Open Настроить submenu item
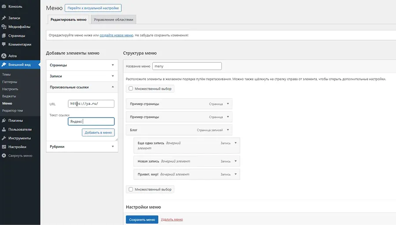The height and width of the screenshot is (225, 396). pos(10,89)
